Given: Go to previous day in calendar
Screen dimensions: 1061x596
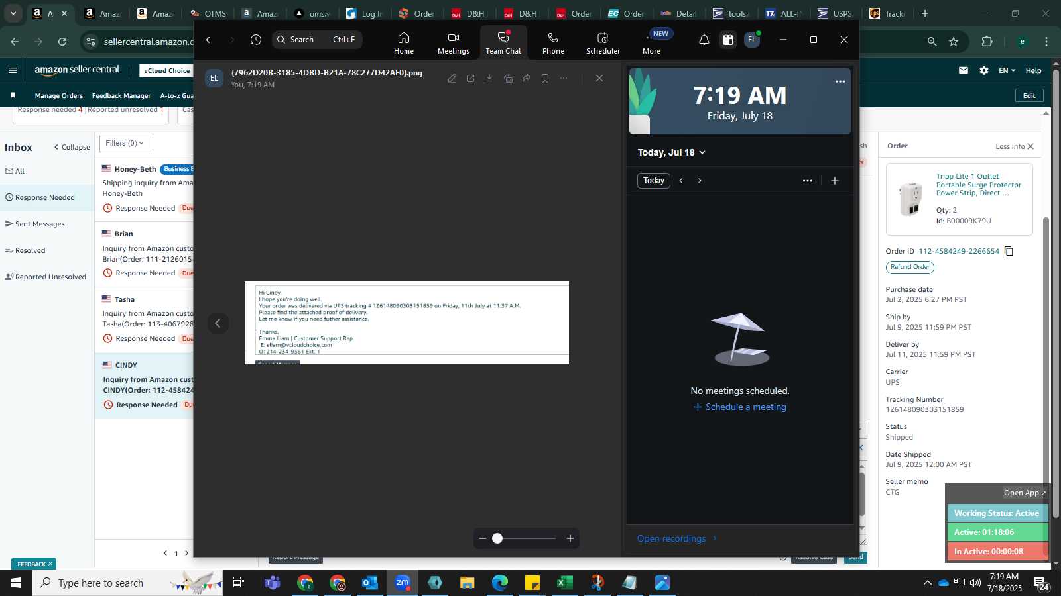Looking at the screenshot, I should (681, 181).
